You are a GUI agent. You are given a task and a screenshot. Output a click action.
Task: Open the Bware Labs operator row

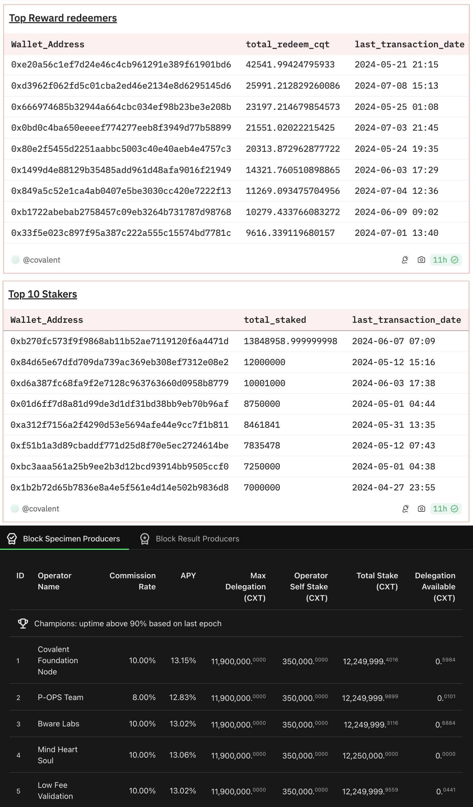[x=236, y=724]
